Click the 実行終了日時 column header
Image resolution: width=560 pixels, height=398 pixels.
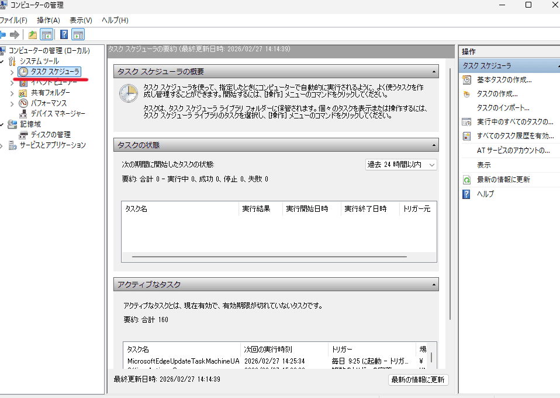pos(370,209)
